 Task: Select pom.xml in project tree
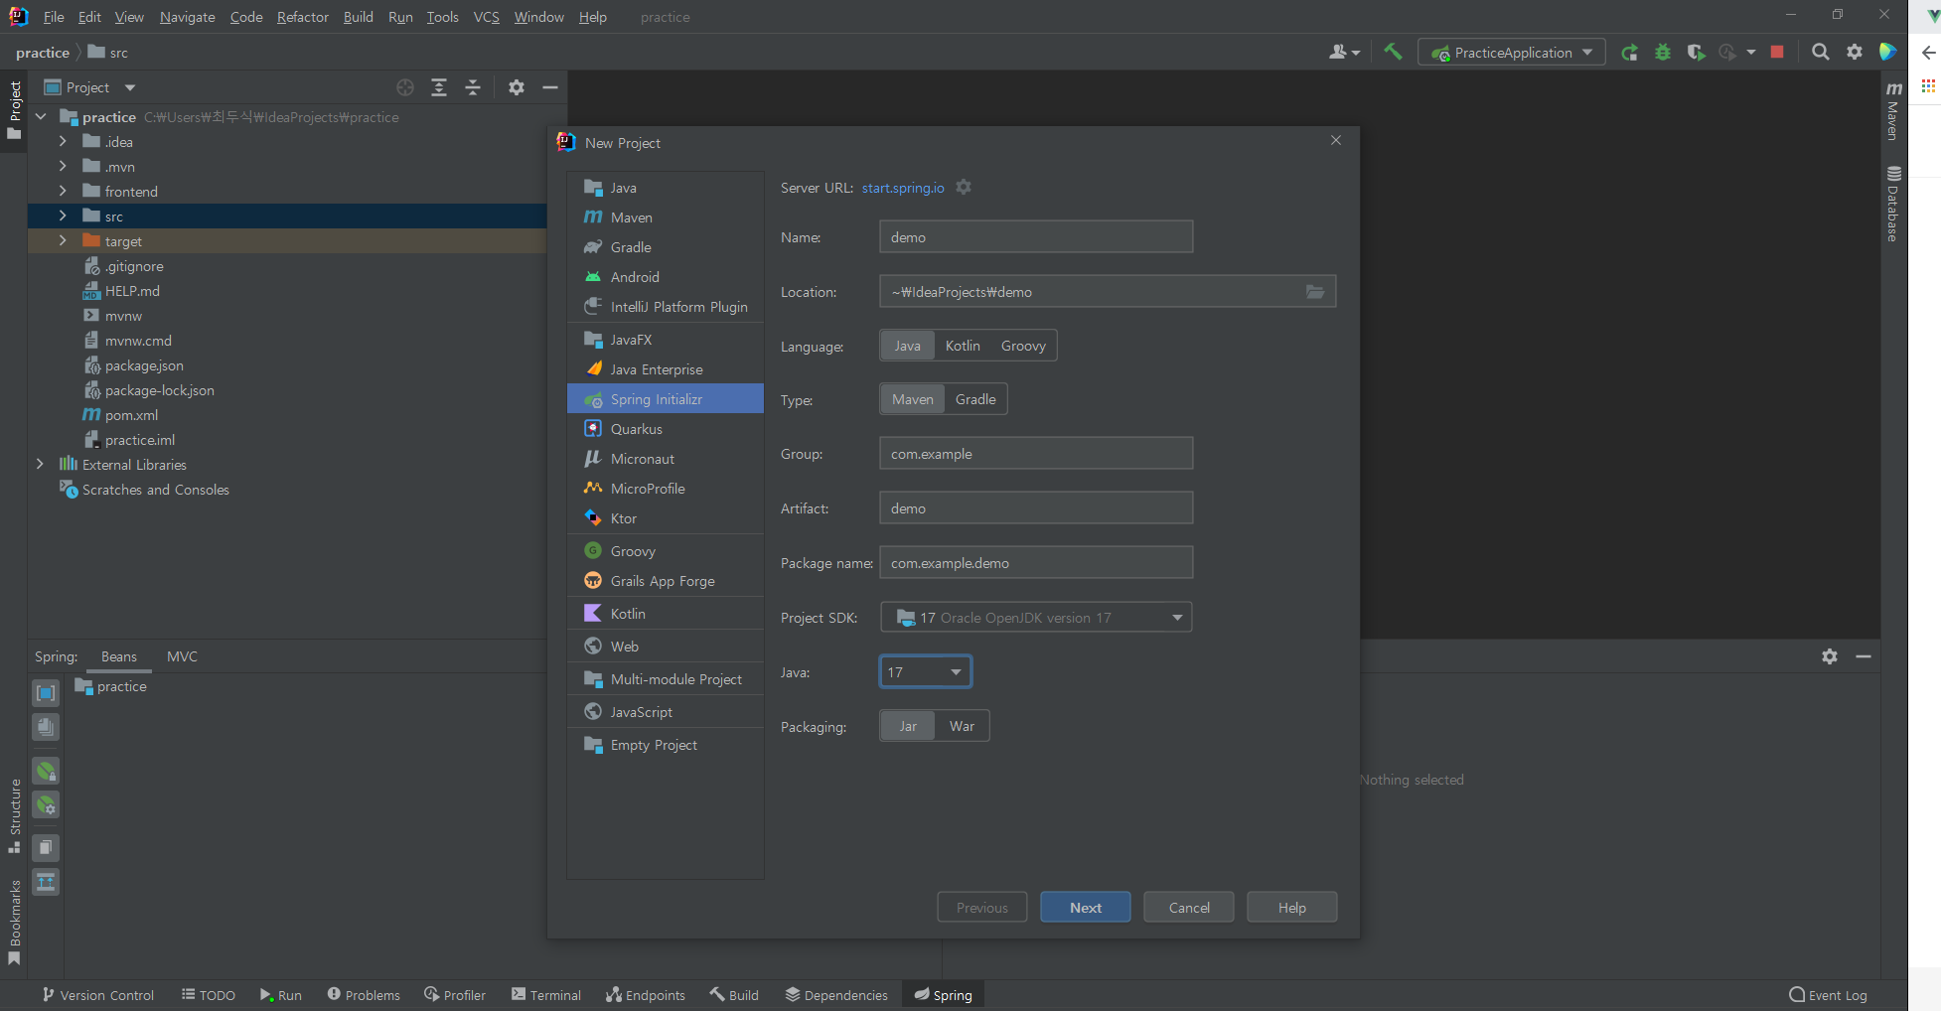(x=131, y=415)
